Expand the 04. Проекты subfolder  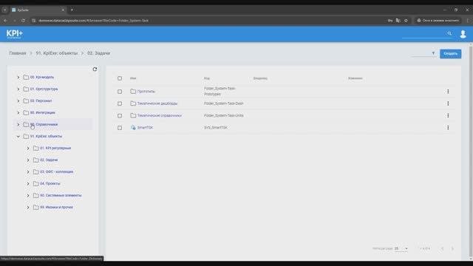point(28,183)
